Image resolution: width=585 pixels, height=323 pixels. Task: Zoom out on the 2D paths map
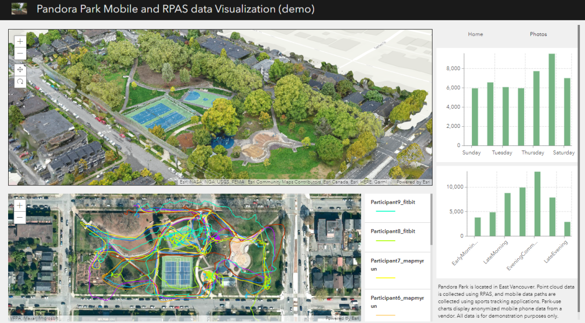(20, 218)
